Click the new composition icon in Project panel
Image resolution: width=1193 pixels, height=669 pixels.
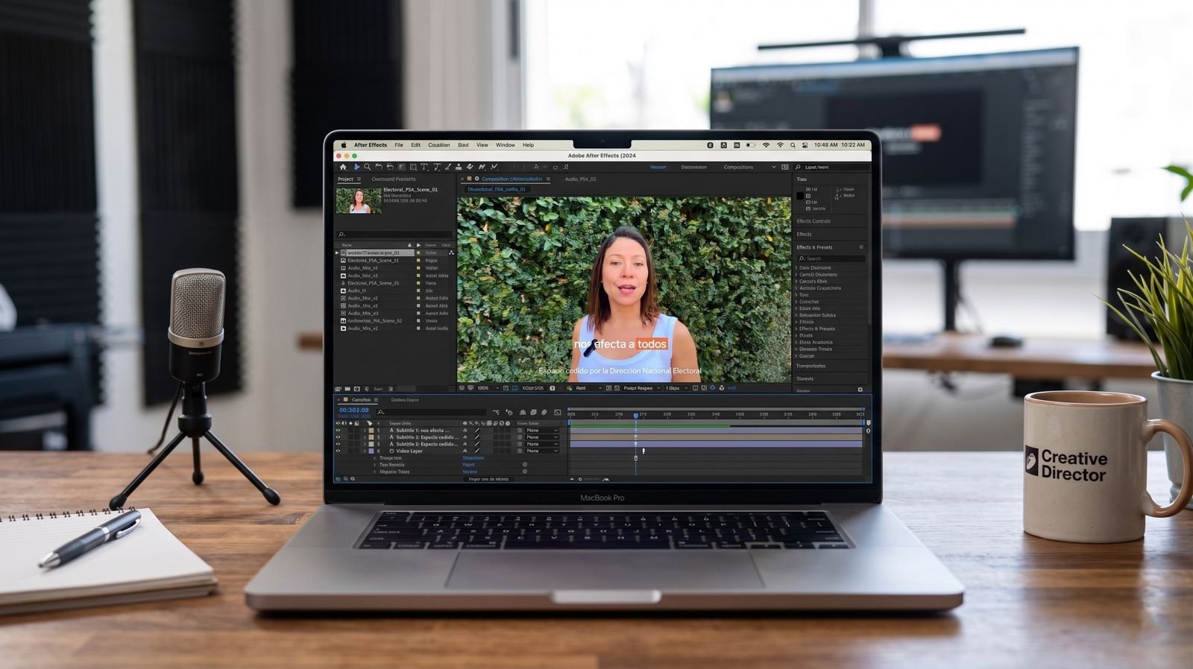coord(357,389)
